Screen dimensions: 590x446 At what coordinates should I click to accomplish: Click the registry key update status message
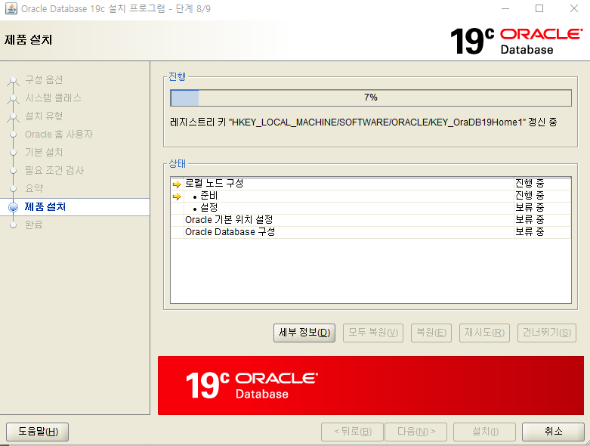click(x=363, y=122)
